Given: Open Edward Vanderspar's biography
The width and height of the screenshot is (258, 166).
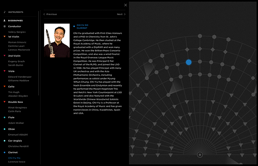Looking at the screenshot, I should point(20,77).
